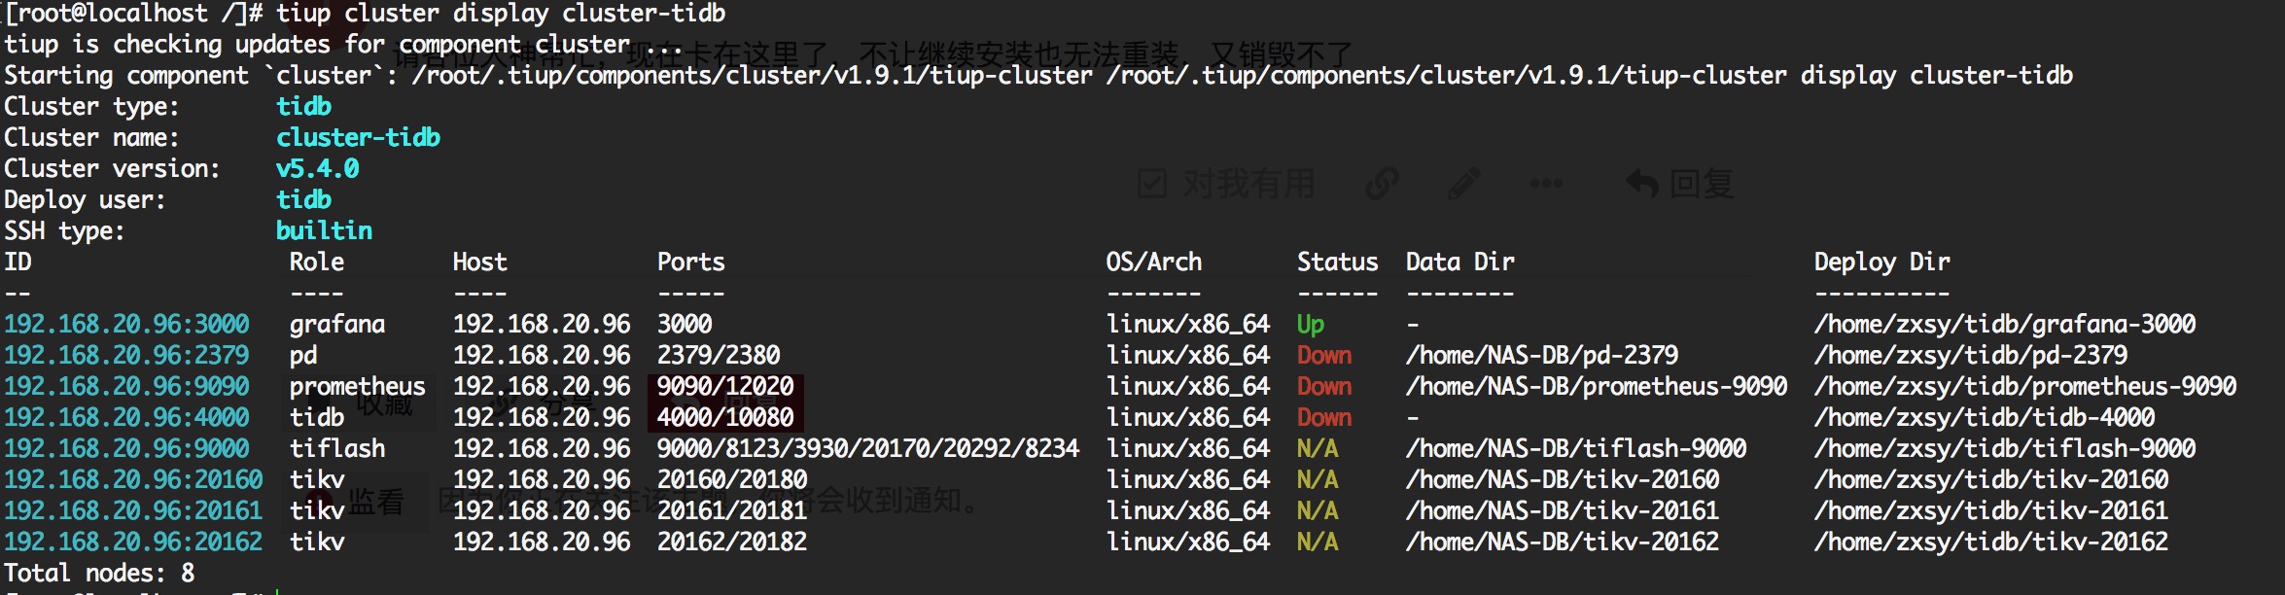Click the grafana node ID 192.168.20.96:3000
The width and height of the screenshot is (2285, 595).
[126, 324]
